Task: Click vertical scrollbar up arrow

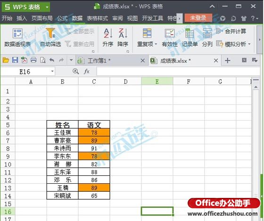Action: [x=256, y=87]
